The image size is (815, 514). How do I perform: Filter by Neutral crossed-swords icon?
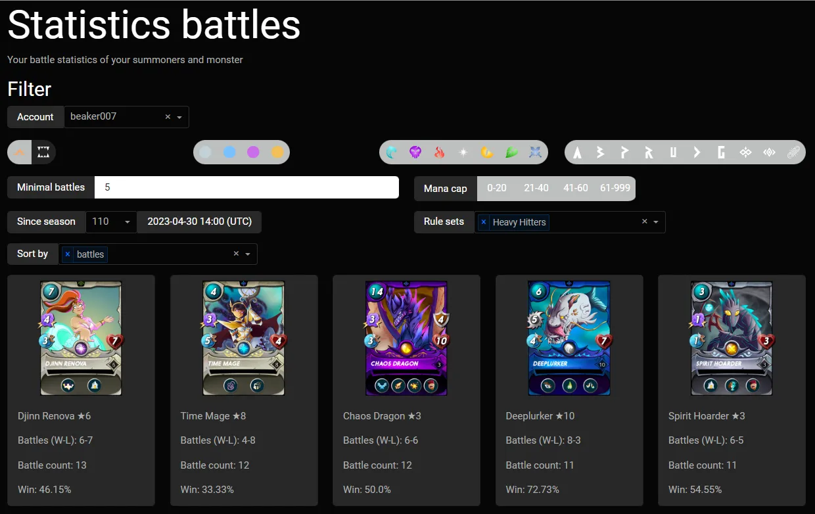pyautogui.click(x=535, y=152)
